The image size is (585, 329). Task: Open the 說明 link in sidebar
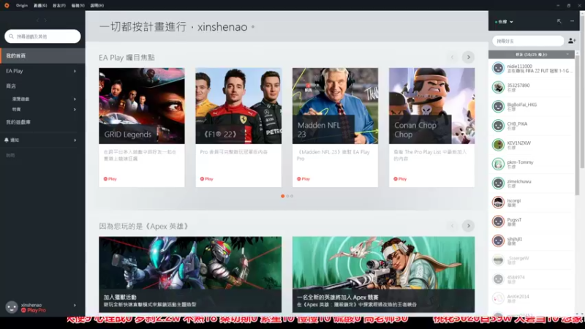pyautogui.click(x=10, y=155)
